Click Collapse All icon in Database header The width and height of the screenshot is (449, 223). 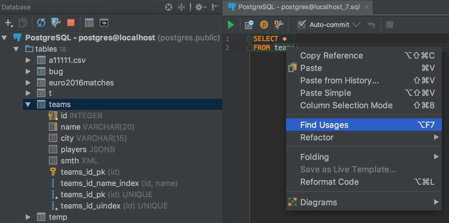pyautogui.click(x=181, y=7)
